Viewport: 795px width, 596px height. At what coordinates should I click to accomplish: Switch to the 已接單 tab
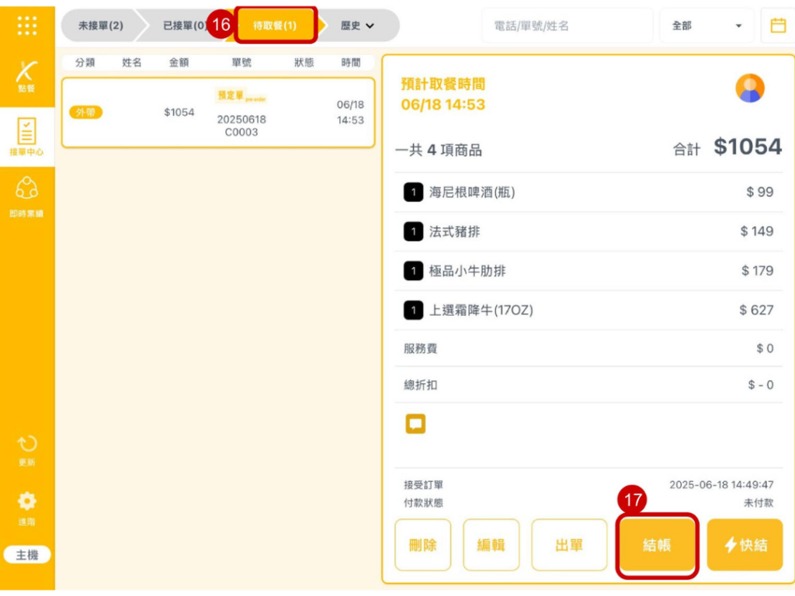[183, 26]
